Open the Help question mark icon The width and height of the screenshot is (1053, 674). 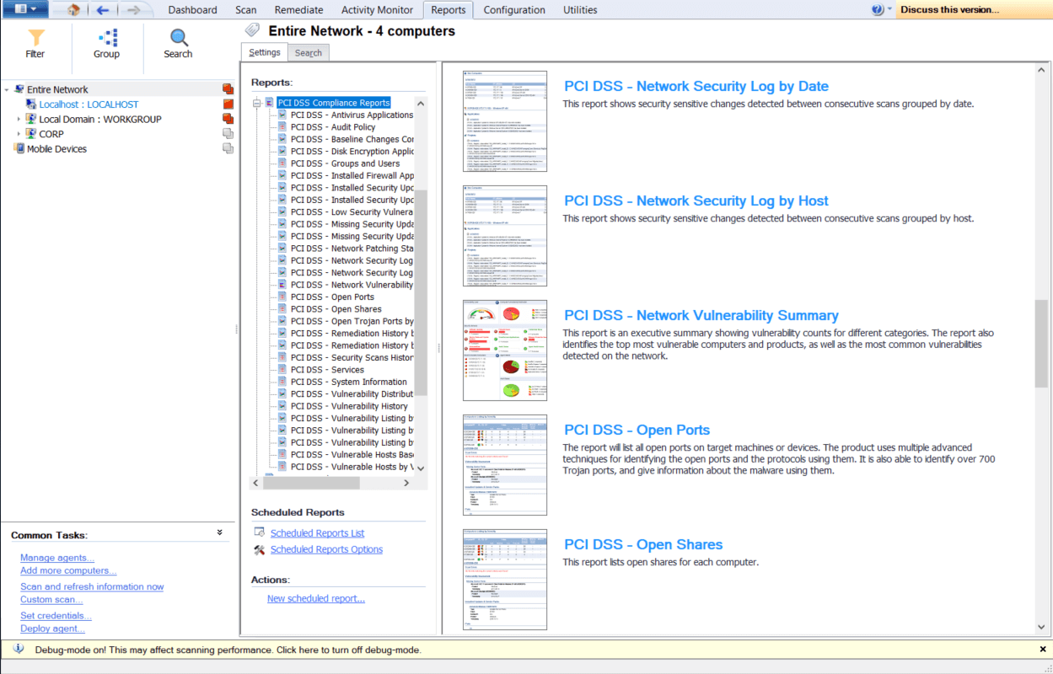(x=878, y=10)
